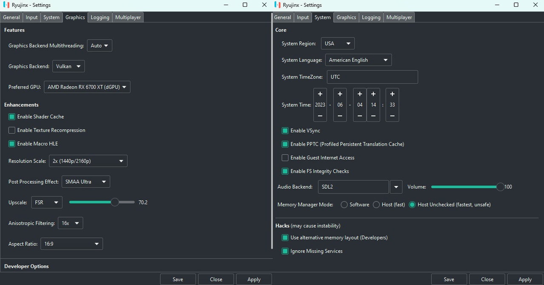This screenshot has height=285, width=544.
Task: Click Apply in left Graphics window
Action: (x=254, y=279)
